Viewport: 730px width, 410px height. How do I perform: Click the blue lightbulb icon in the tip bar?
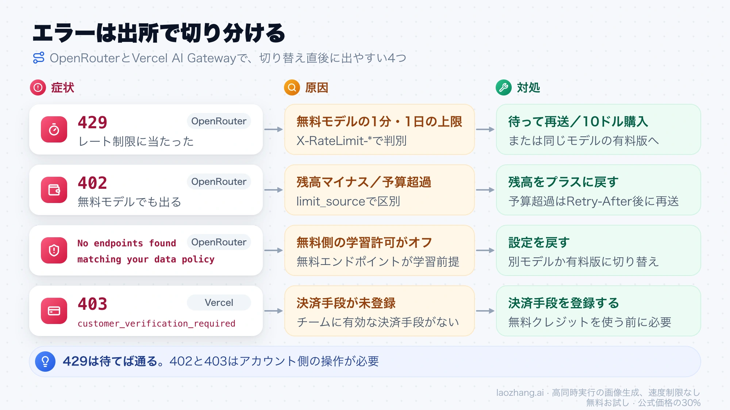pyautogui.click(x=45, y=362)
